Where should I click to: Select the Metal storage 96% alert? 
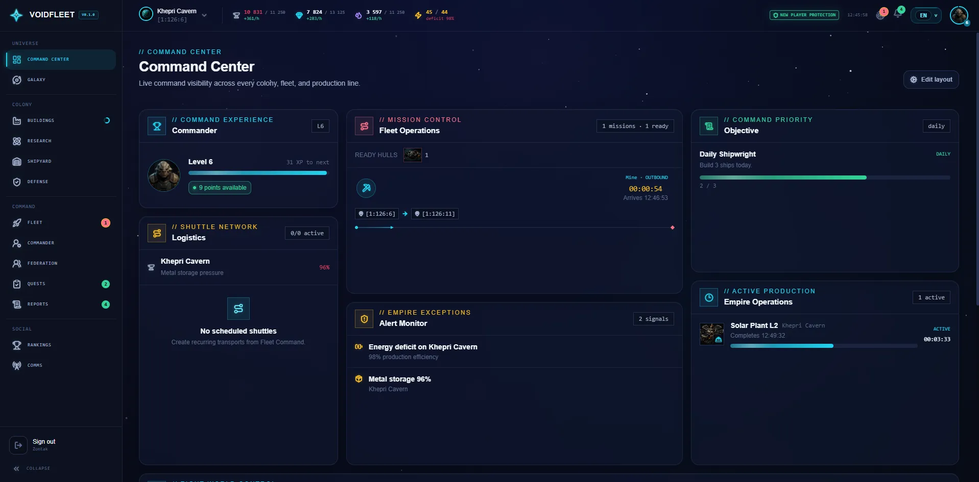(514, 384)
